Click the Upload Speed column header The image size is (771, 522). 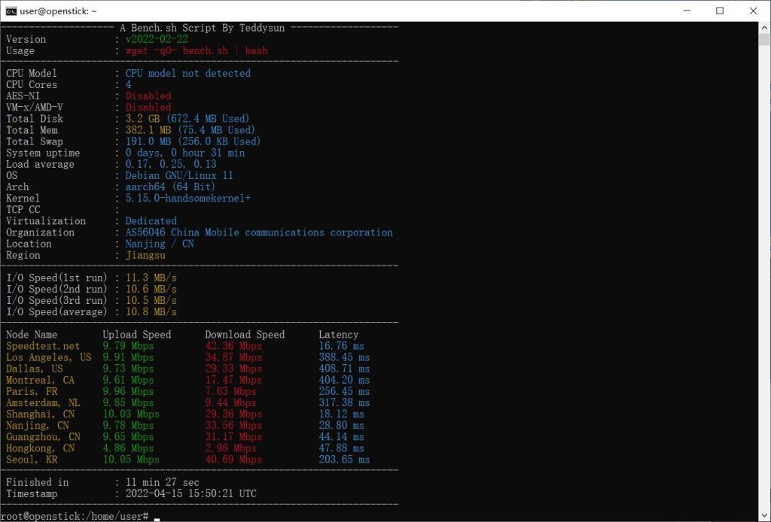(137, 335)
